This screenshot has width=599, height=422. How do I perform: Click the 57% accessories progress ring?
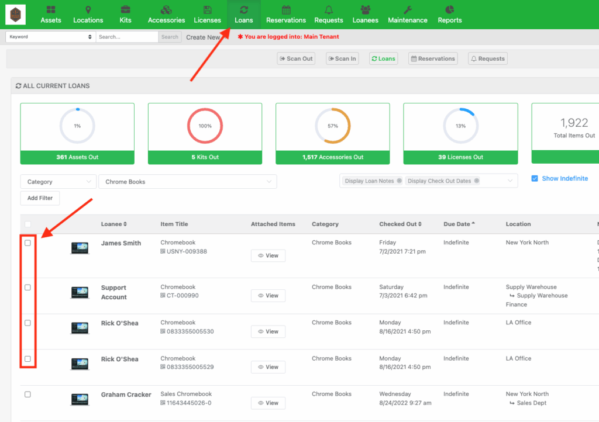click(x=332, y=124)
